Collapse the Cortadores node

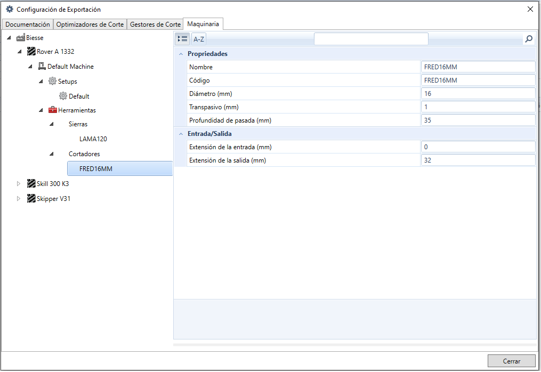[52, 154]
